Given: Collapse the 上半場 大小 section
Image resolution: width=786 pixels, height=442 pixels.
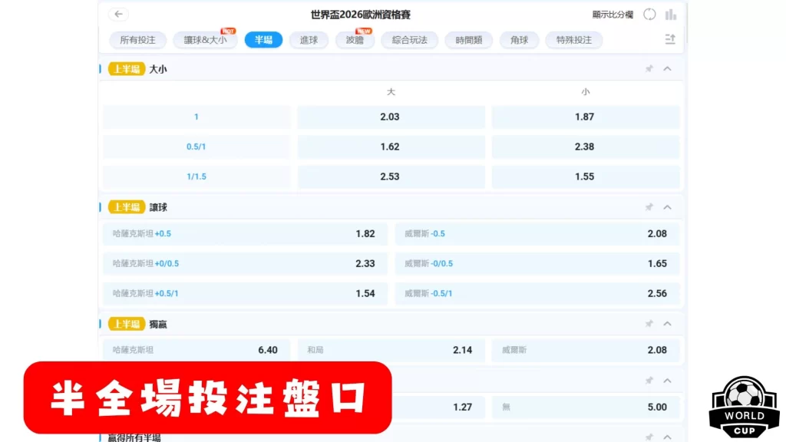Looking at the screenshot, I should coord(667,68).
